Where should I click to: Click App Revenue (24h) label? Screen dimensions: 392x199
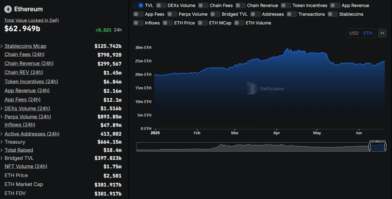click(27, 91)
